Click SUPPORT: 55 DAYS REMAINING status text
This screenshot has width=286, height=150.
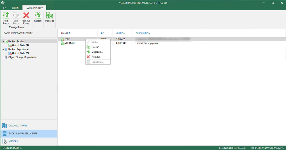267,148
